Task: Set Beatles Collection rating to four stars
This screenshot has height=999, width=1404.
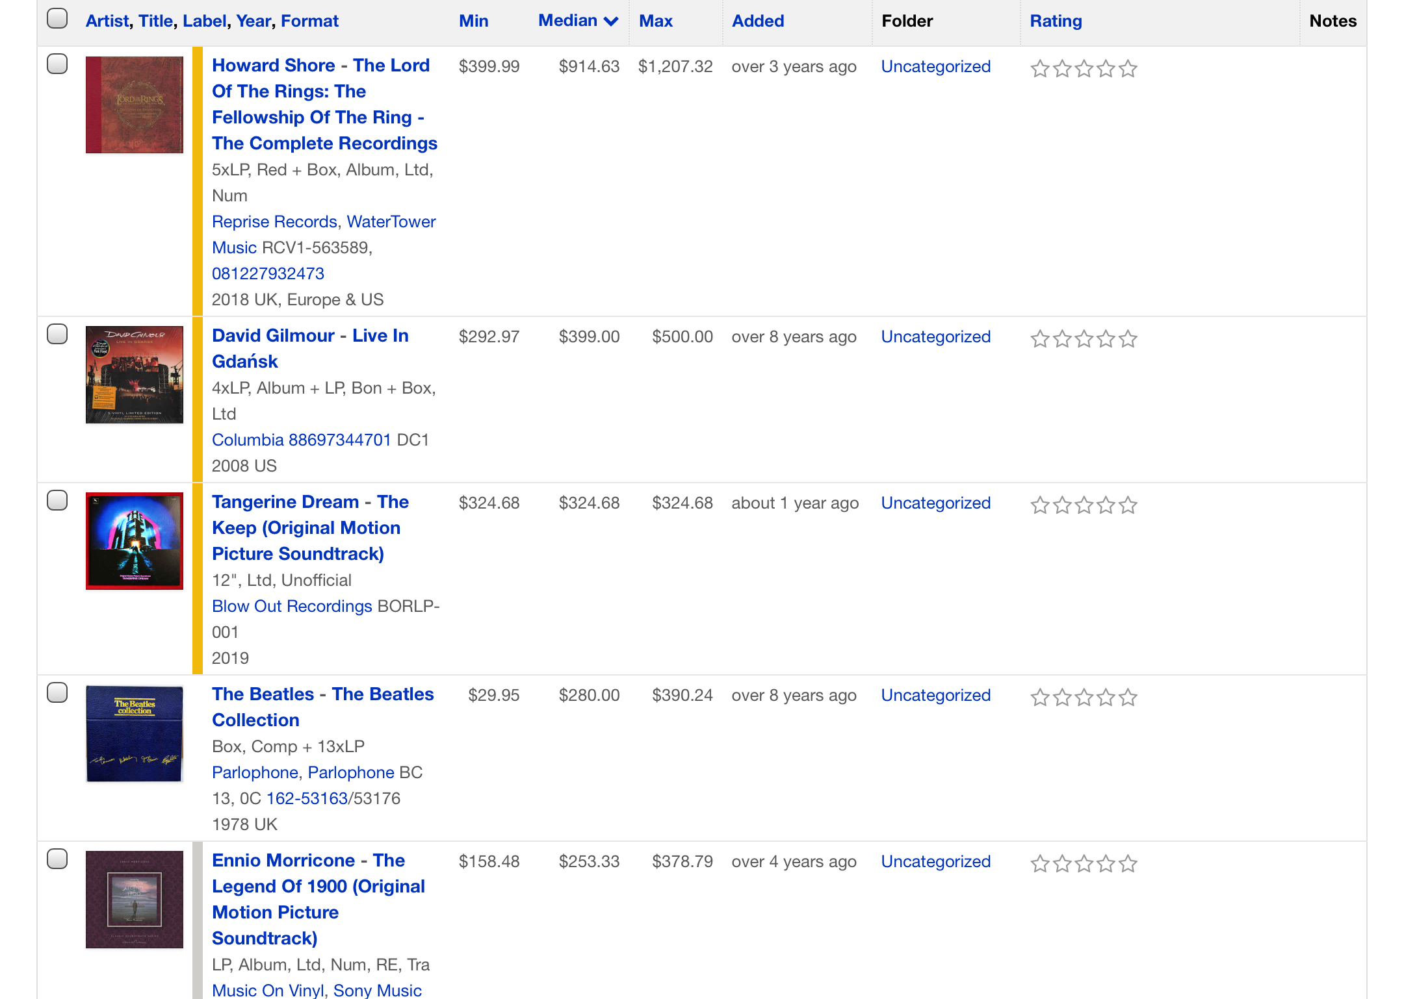Action: 1106,697
